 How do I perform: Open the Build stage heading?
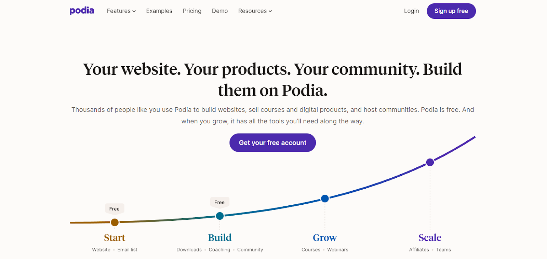[x=220, y=237]
